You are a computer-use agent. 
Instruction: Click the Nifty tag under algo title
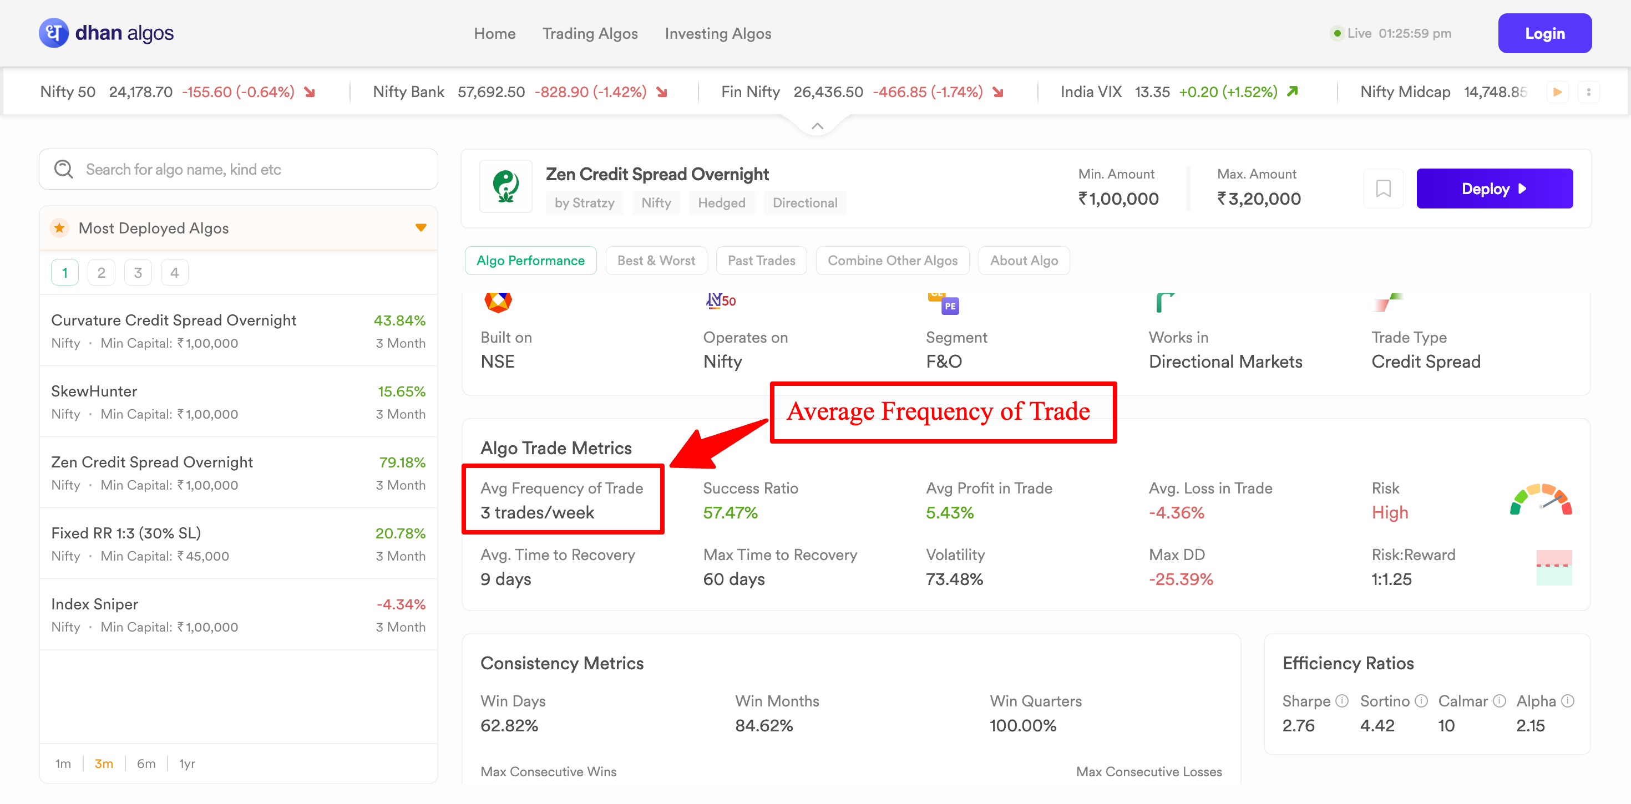pyautogui.click(x=656, y=202)
